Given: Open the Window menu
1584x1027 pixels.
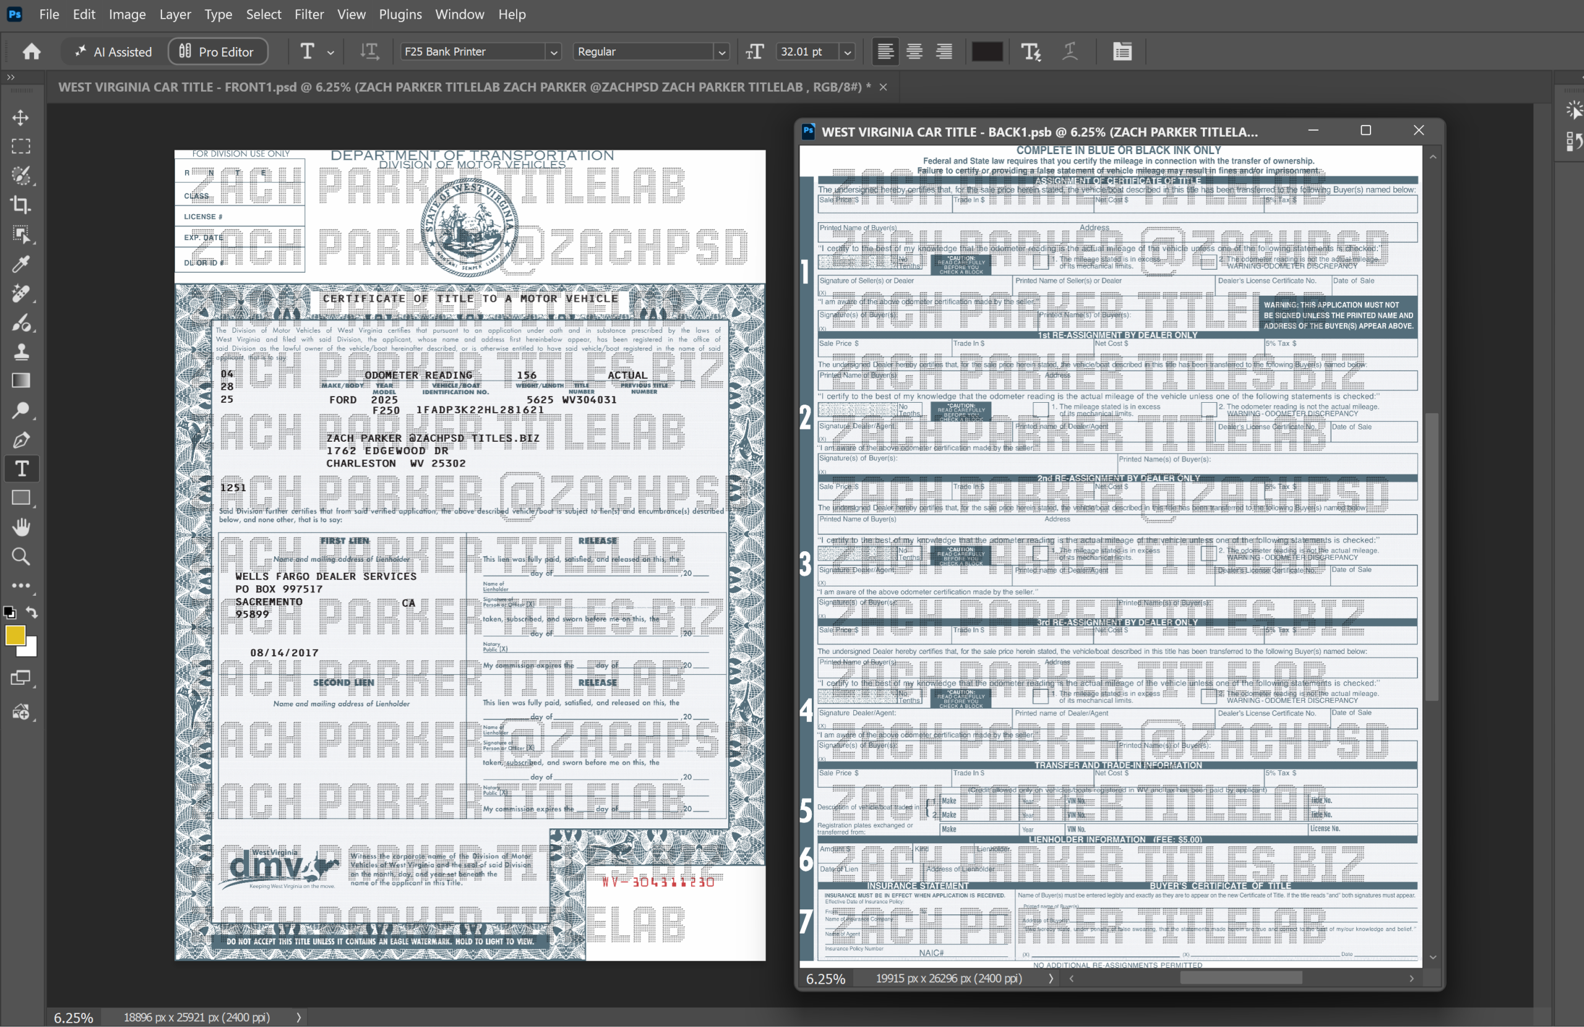Looking at the screenshot, I should pos(459,14).
